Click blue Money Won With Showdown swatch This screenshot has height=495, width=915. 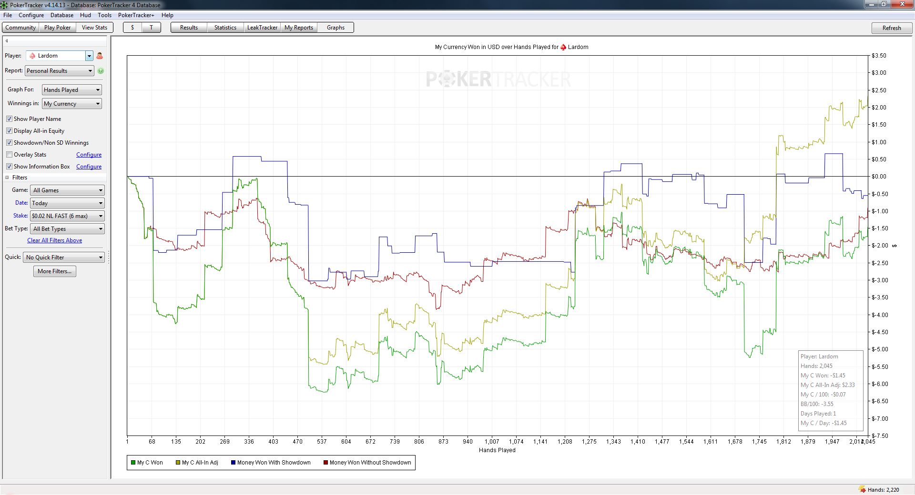click(234, 463)
